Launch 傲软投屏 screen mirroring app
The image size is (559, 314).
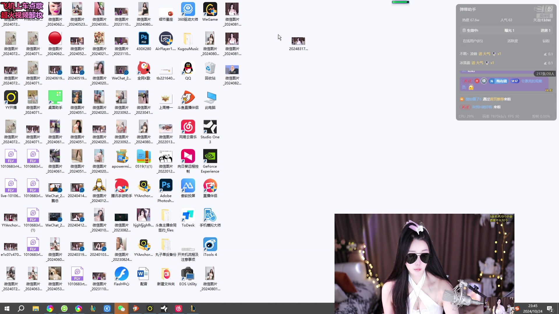coord(188,188)
